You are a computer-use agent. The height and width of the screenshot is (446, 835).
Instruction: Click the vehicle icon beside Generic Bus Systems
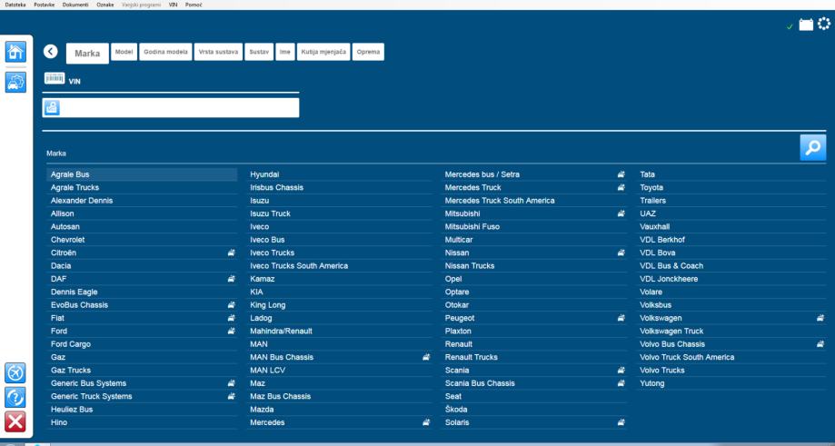231,383
